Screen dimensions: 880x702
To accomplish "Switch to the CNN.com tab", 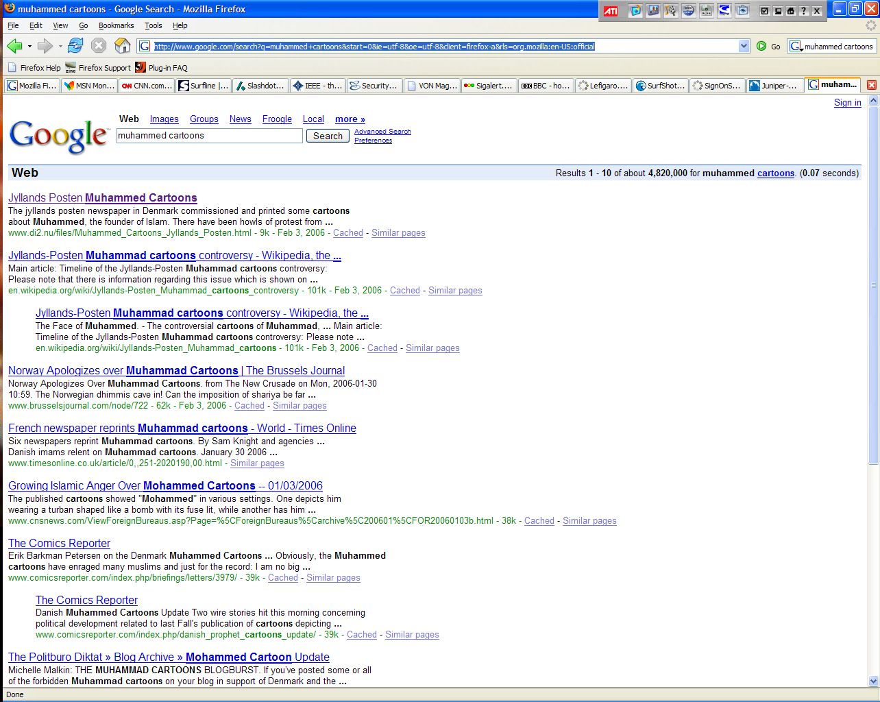I will coord(146,86).
